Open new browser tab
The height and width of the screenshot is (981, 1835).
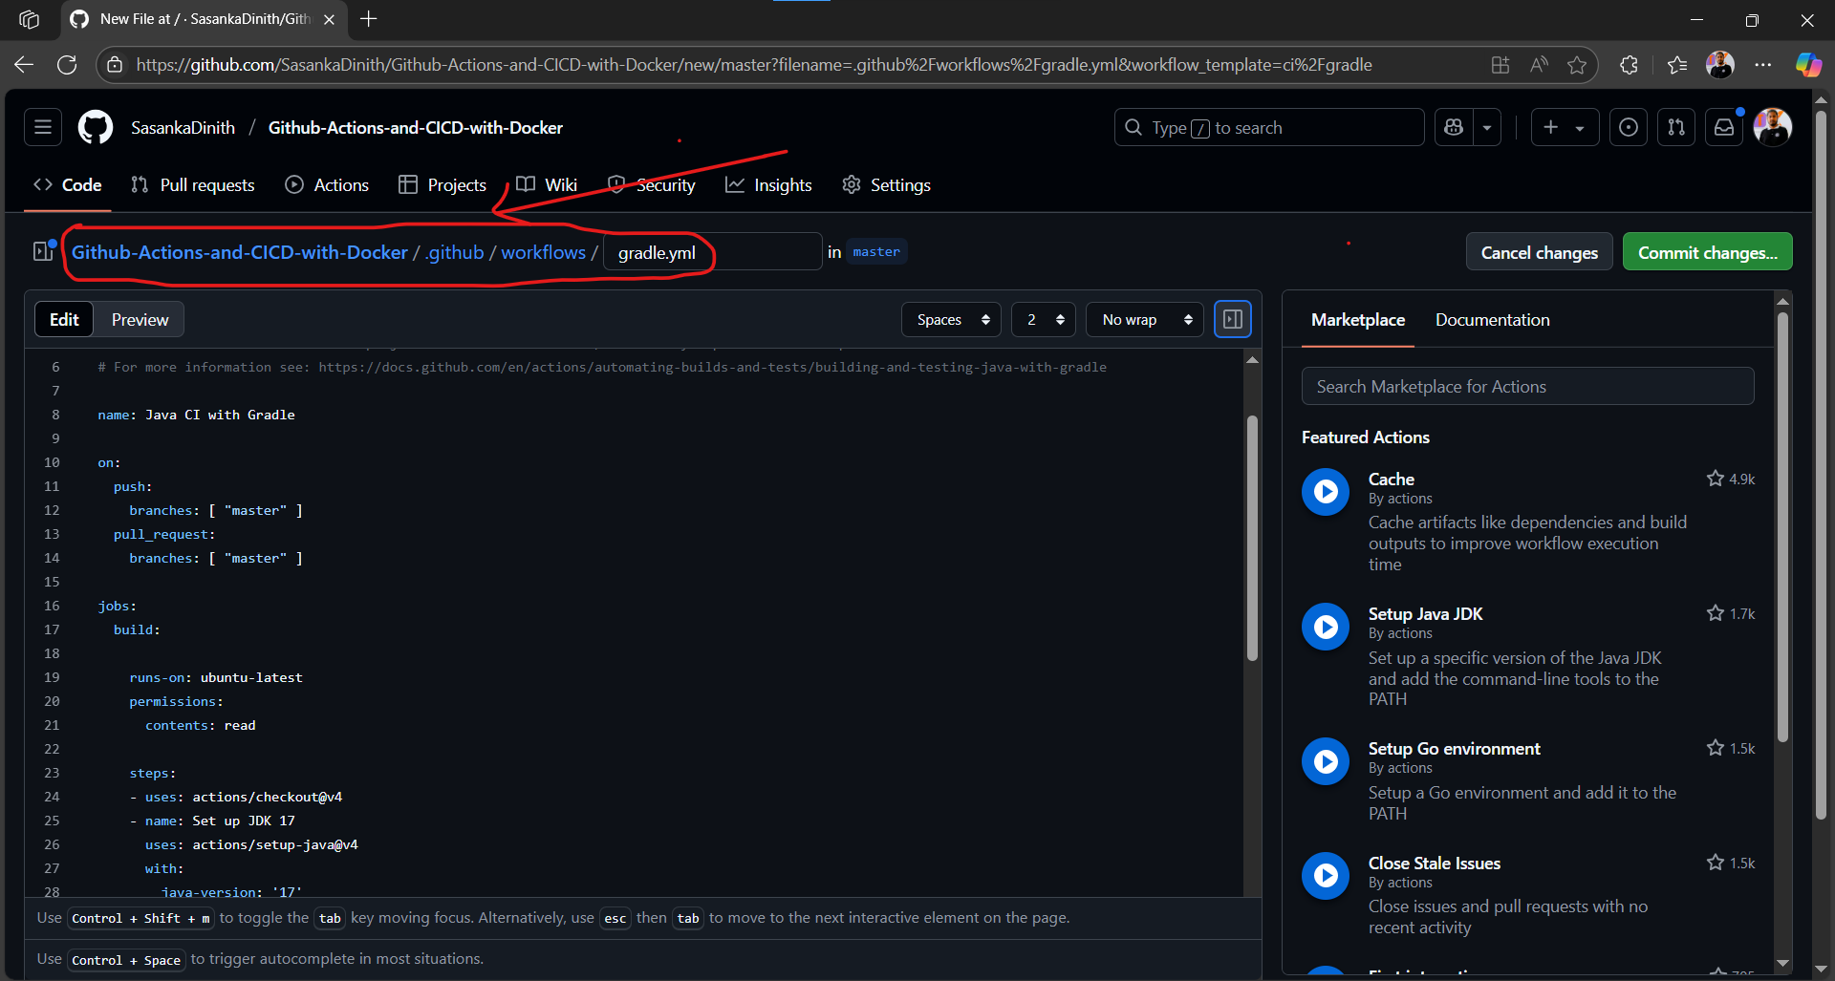coord(369,19)
